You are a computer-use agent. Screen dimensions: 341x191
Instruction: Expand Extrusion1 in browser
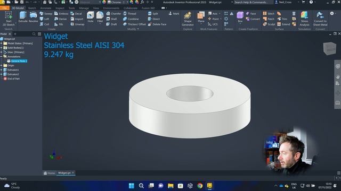click(x=2, y=70)
